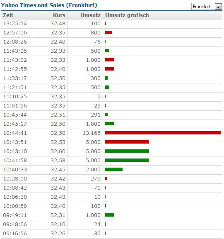Screen dimensions: 224x239
Task: Select the price 32,48
Action: pos(58,24)
